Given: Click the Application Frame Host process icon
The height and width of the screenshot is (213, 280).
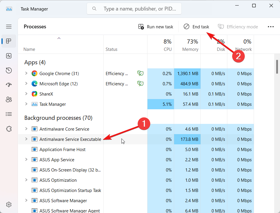Looking at the screenshot, I should (x=35, y=149).
